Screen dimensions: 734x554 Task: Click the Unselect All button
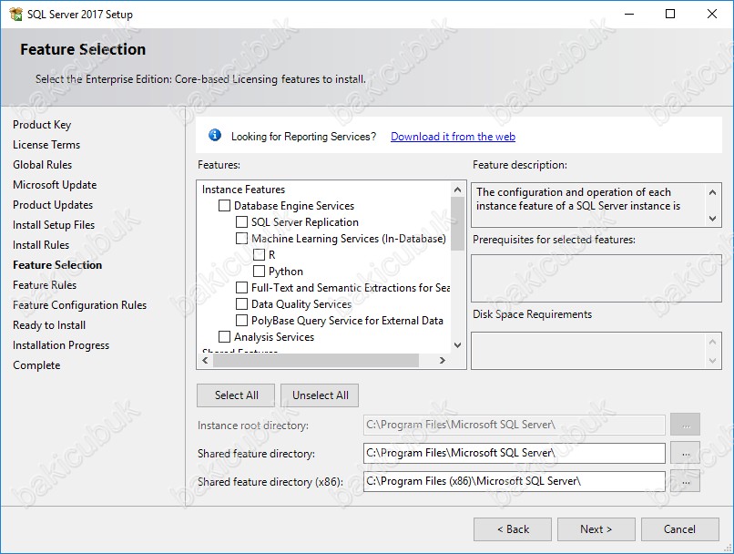click(x=321, y=395)
